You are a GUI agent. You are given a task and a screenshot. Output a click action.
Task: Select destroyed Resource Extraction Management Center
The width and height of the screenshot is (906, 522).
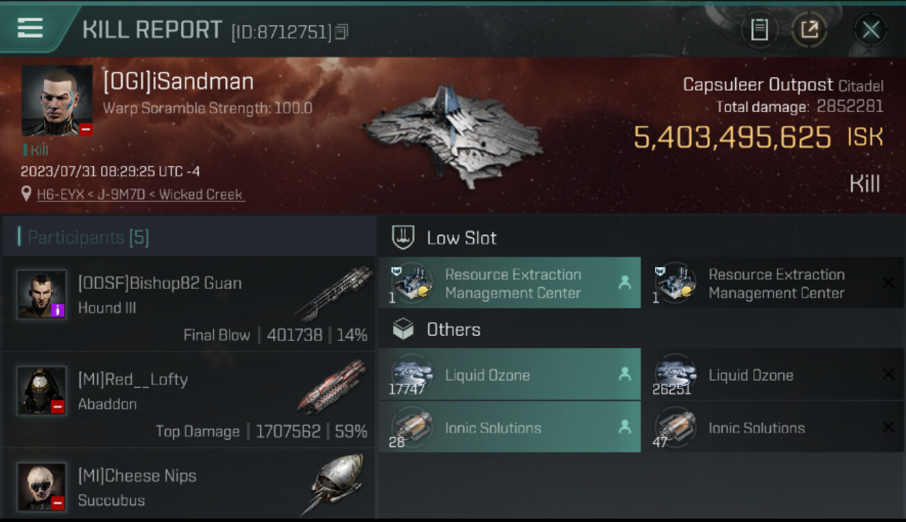tap(773, 283)
